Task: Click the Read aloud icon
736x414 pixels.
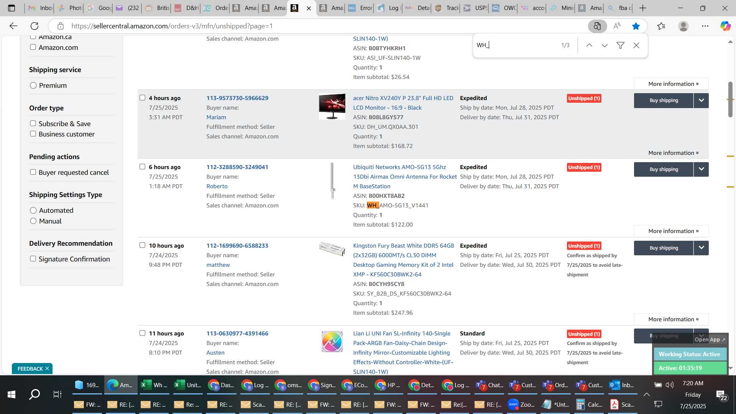Action: click(617, 26)
